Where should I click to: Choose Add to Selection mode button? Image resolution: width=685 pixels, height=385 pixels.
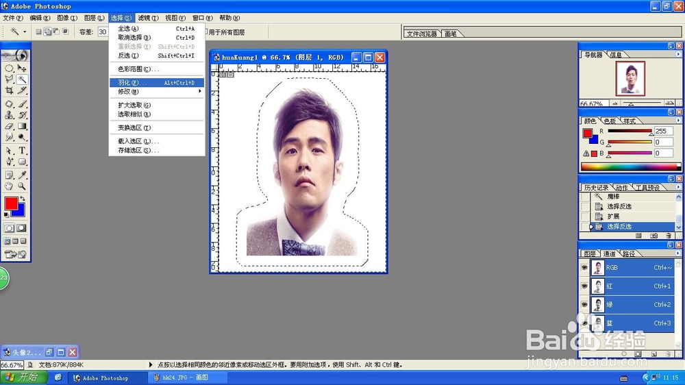tap(48, 32)
